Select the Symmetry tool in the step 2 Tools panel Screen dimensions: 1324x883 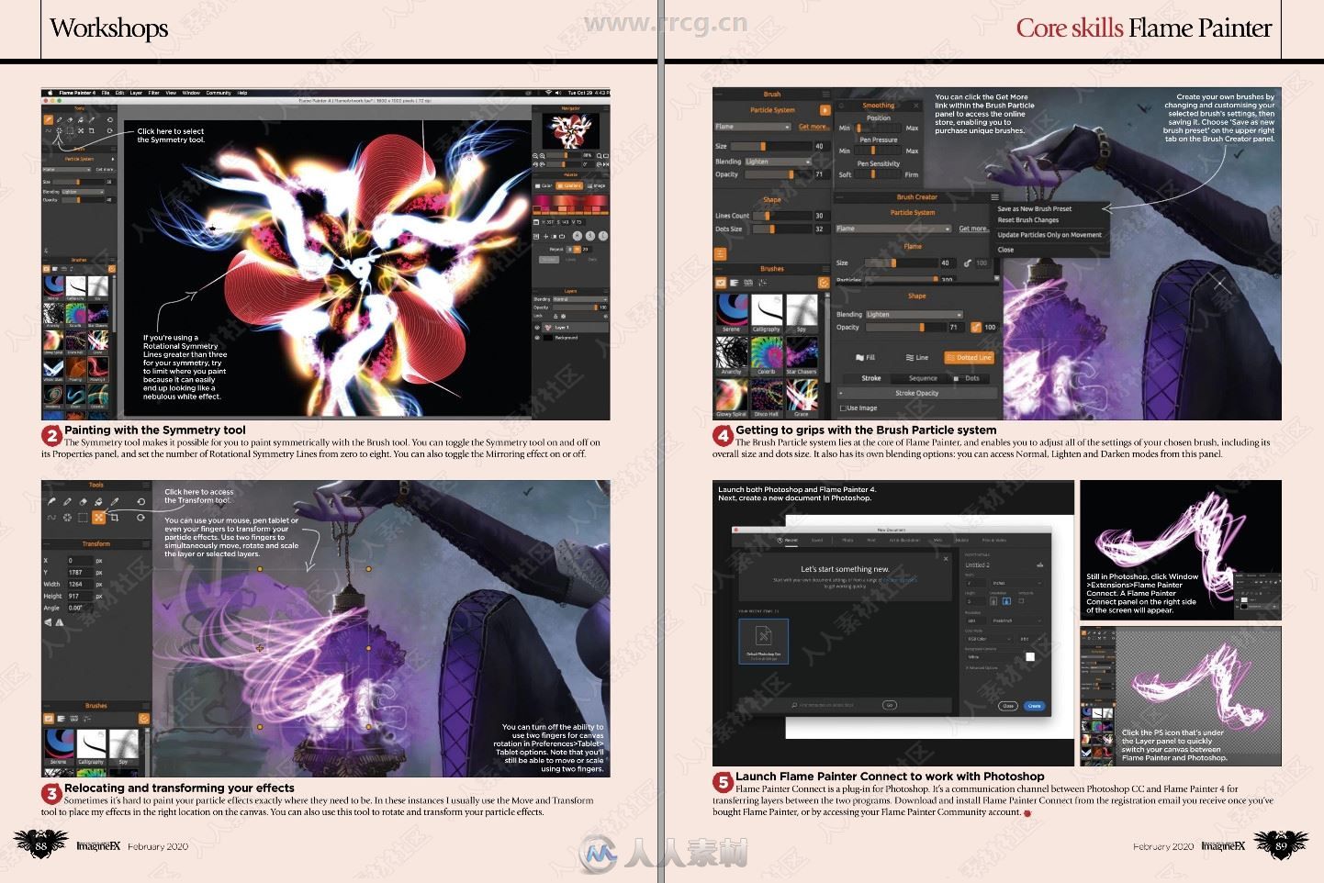pyautogui.click(x=59, y=130)
